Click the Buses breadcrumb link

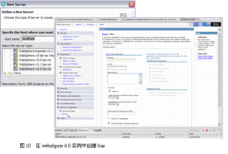tap(105, 34)
